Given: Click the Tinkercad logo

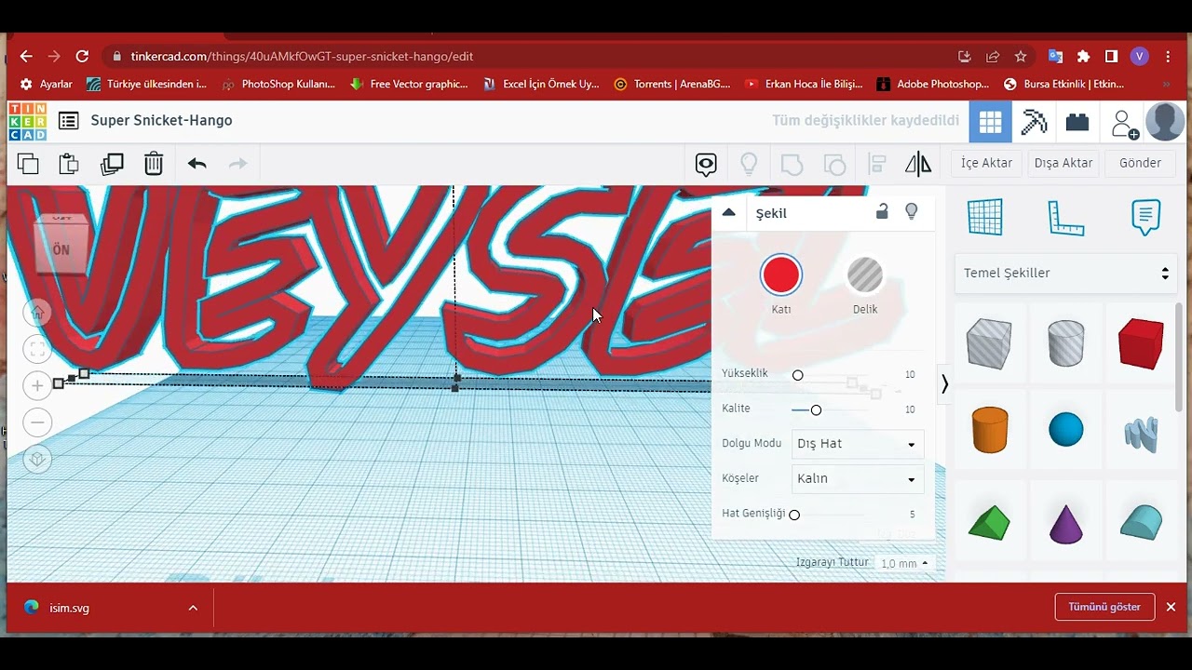Looking at the screenshot, I should 27,121.
